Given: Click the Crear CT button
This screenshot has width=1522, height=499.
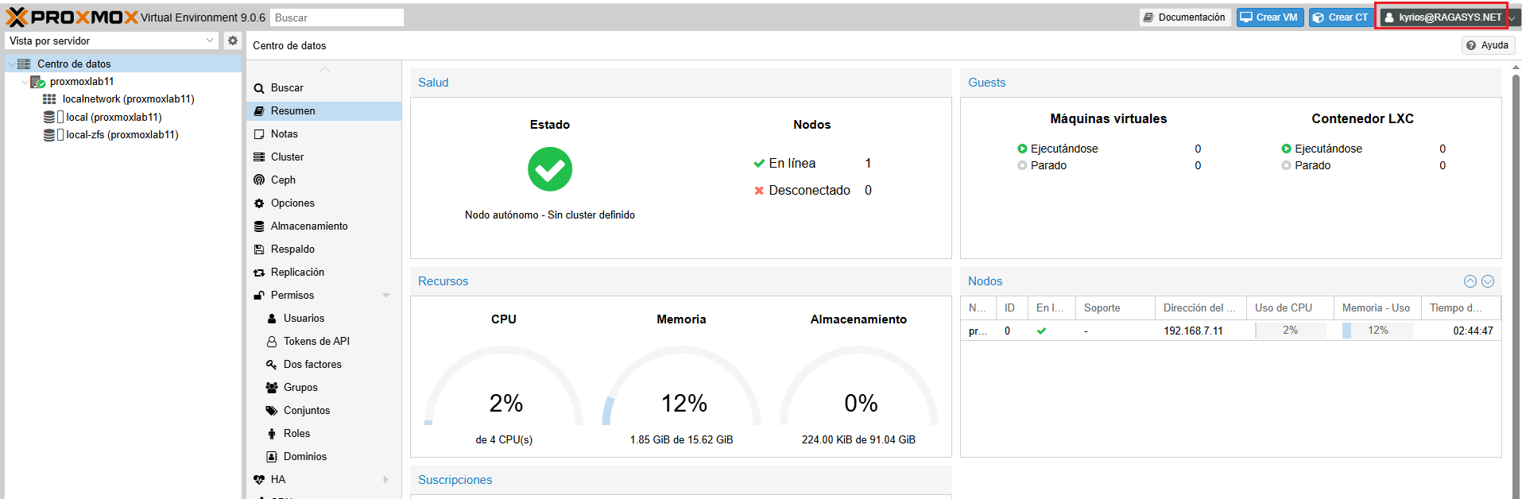Looking at the screenshot, I should click(1341, 17).
